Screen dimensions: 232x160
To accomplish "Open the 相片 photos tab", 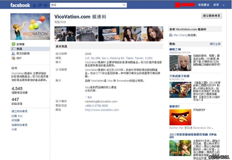I will pos(19,58).
